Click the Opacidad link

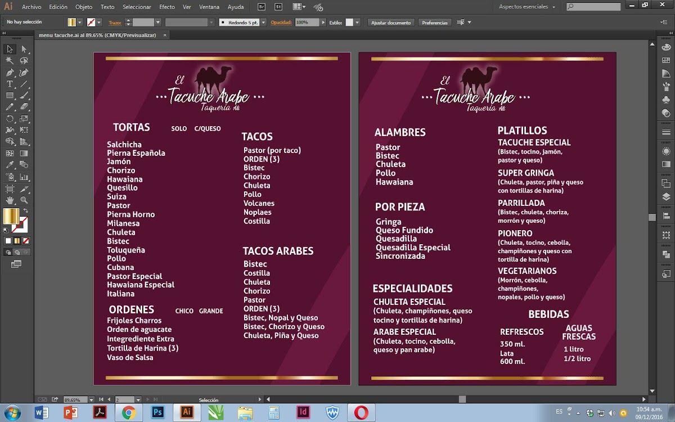tap(281, 23)
